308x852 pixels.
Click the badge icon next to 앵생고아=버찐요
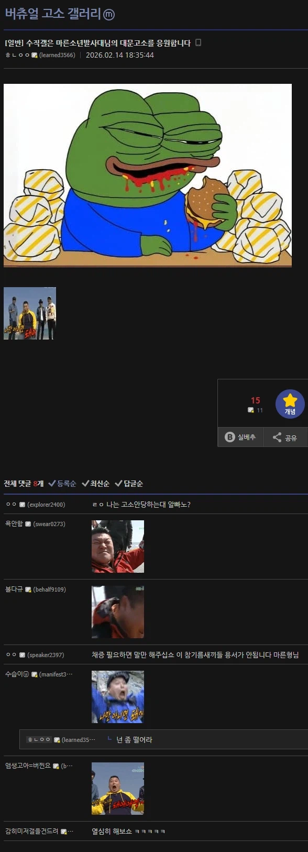56,766
